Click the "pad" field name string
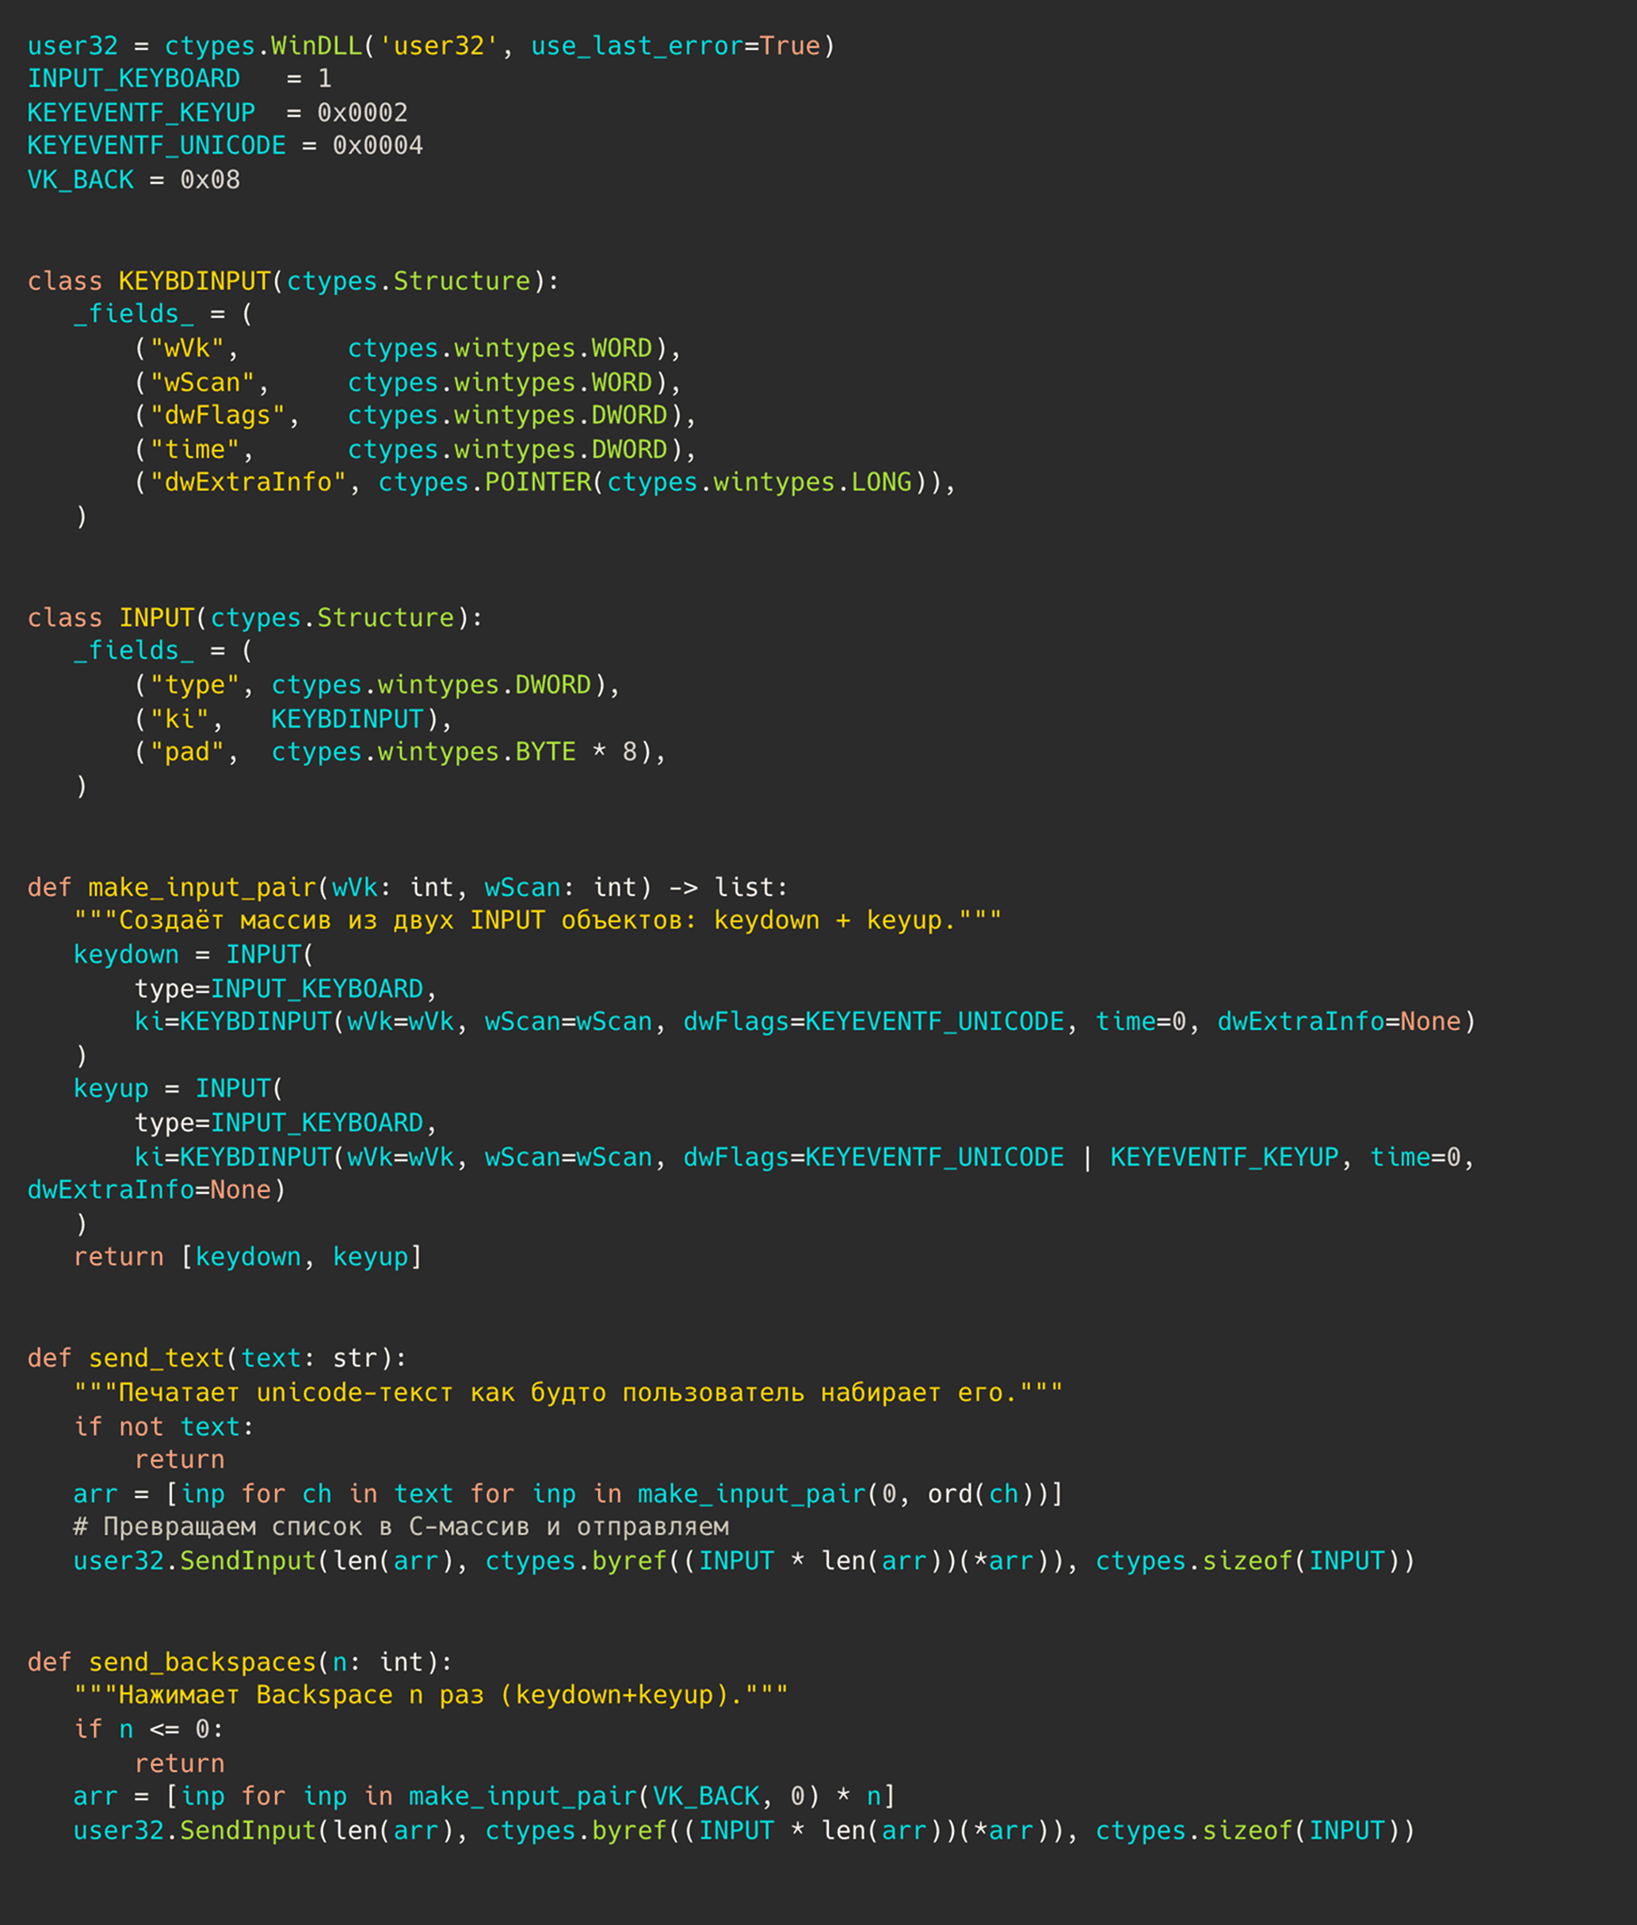 click(187, 752)
